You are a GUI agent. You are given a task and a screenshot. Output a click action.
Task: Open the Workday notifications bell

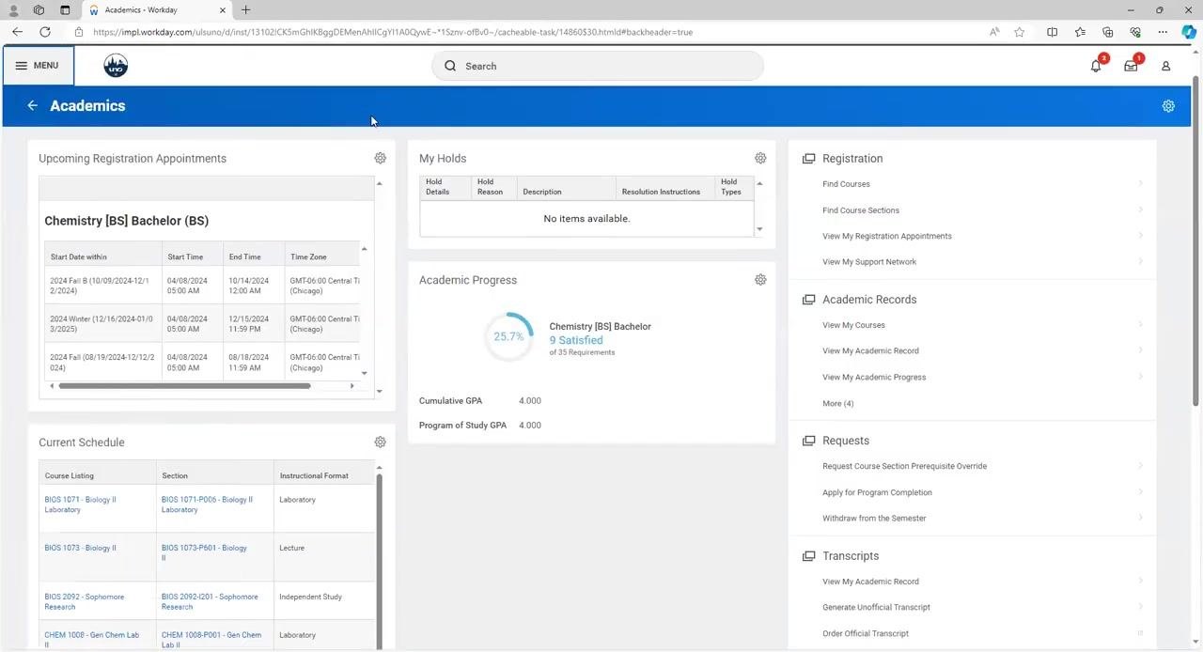tap(1096, 66)
